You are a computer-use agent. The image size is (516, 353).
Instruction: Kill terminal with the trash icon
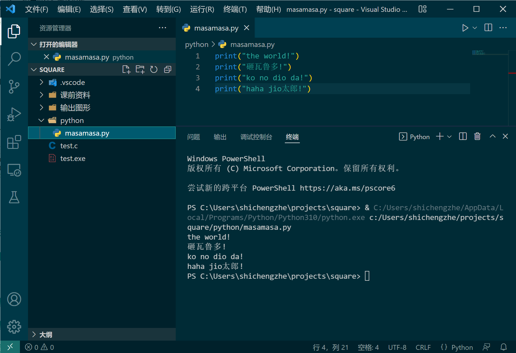pos(477,136)
